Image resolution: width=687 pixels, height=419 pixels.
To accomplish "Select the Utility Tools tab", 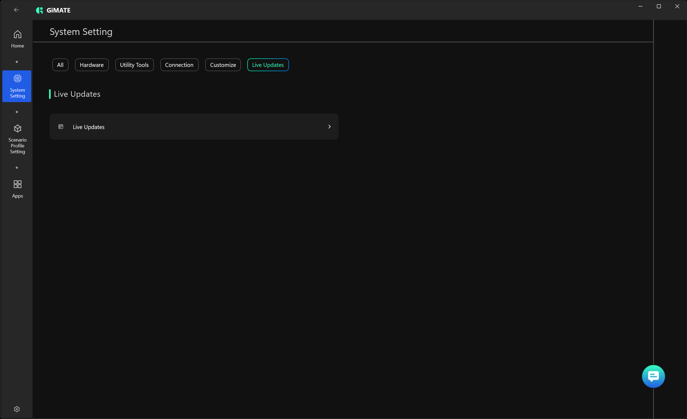I will (x=134, y=65).
